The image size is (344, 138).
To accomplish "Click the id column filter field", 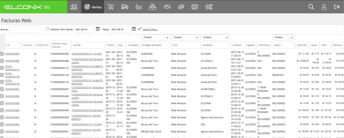I will 13,45.
